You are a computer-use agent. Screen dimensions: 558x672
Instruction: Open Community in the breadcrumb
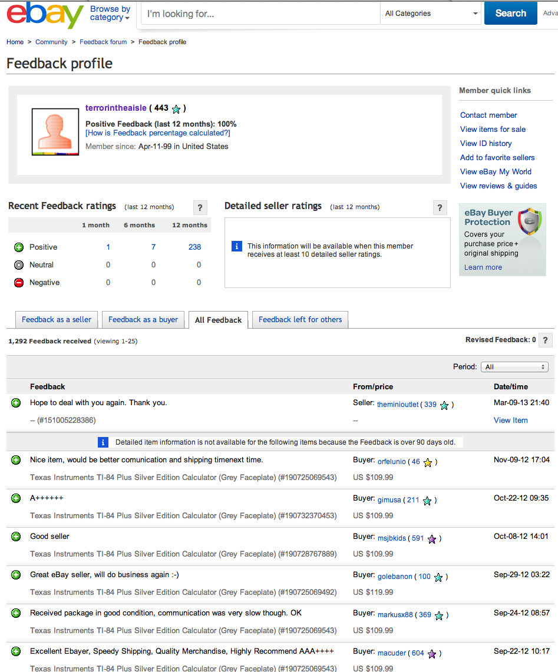(x=51, y=42)
